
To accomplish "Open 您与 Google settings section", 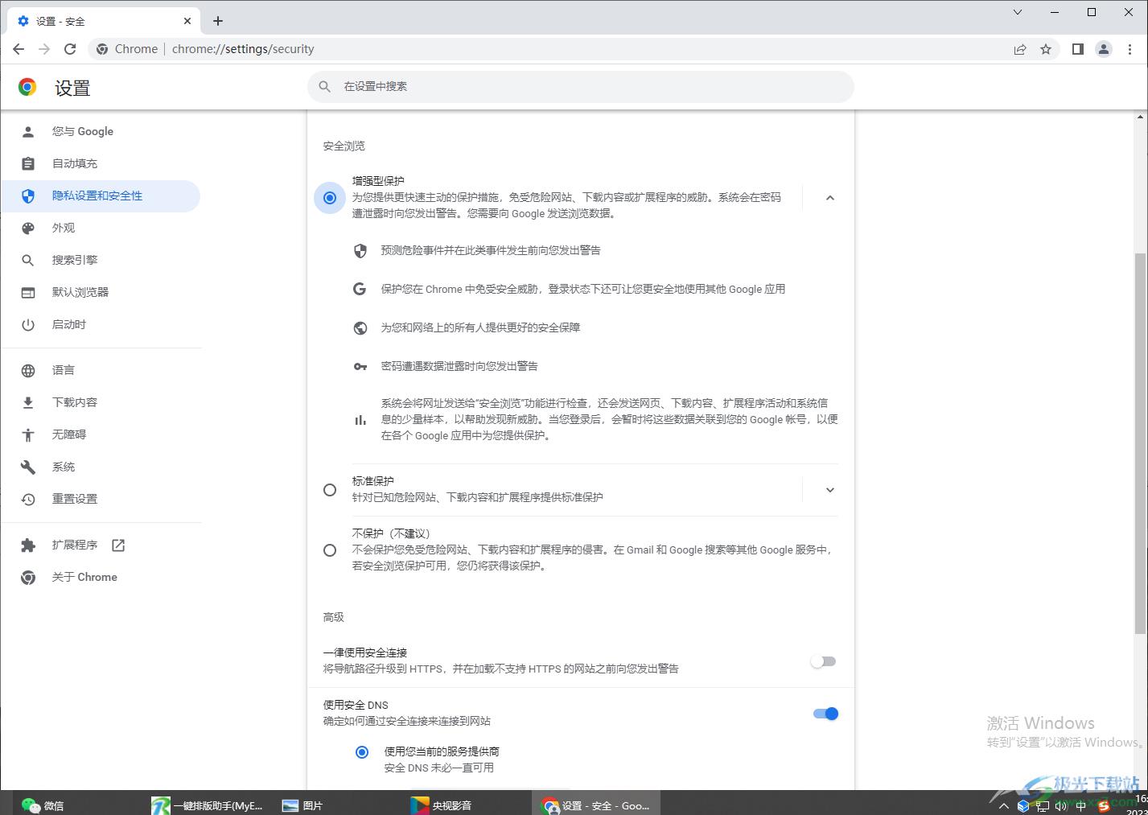I will (101, 131).
